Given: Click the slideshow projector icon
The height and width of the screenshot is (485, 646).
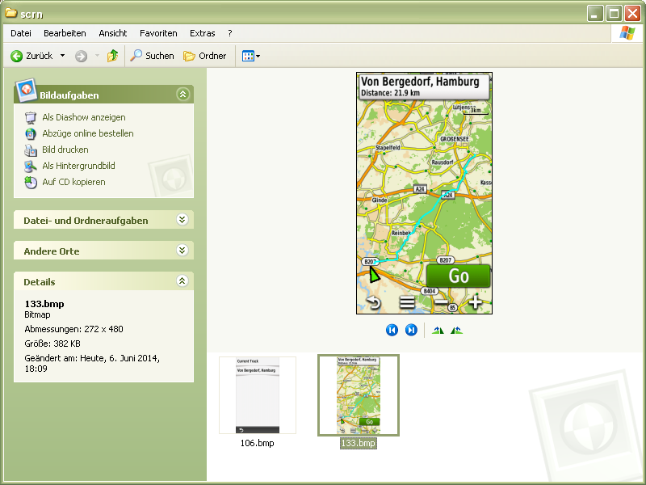Looking at the screenshot, I should pyautogui.click(x=31, y=117).
